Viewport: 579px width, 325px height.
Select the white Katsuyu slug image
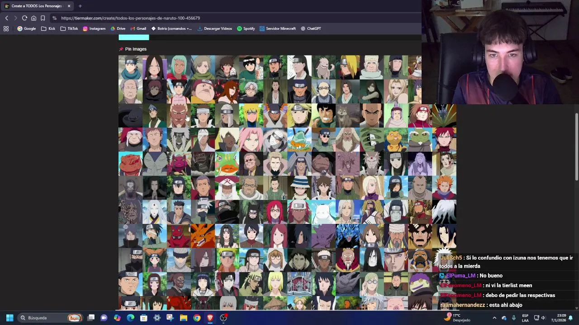(x=323, y=212)
